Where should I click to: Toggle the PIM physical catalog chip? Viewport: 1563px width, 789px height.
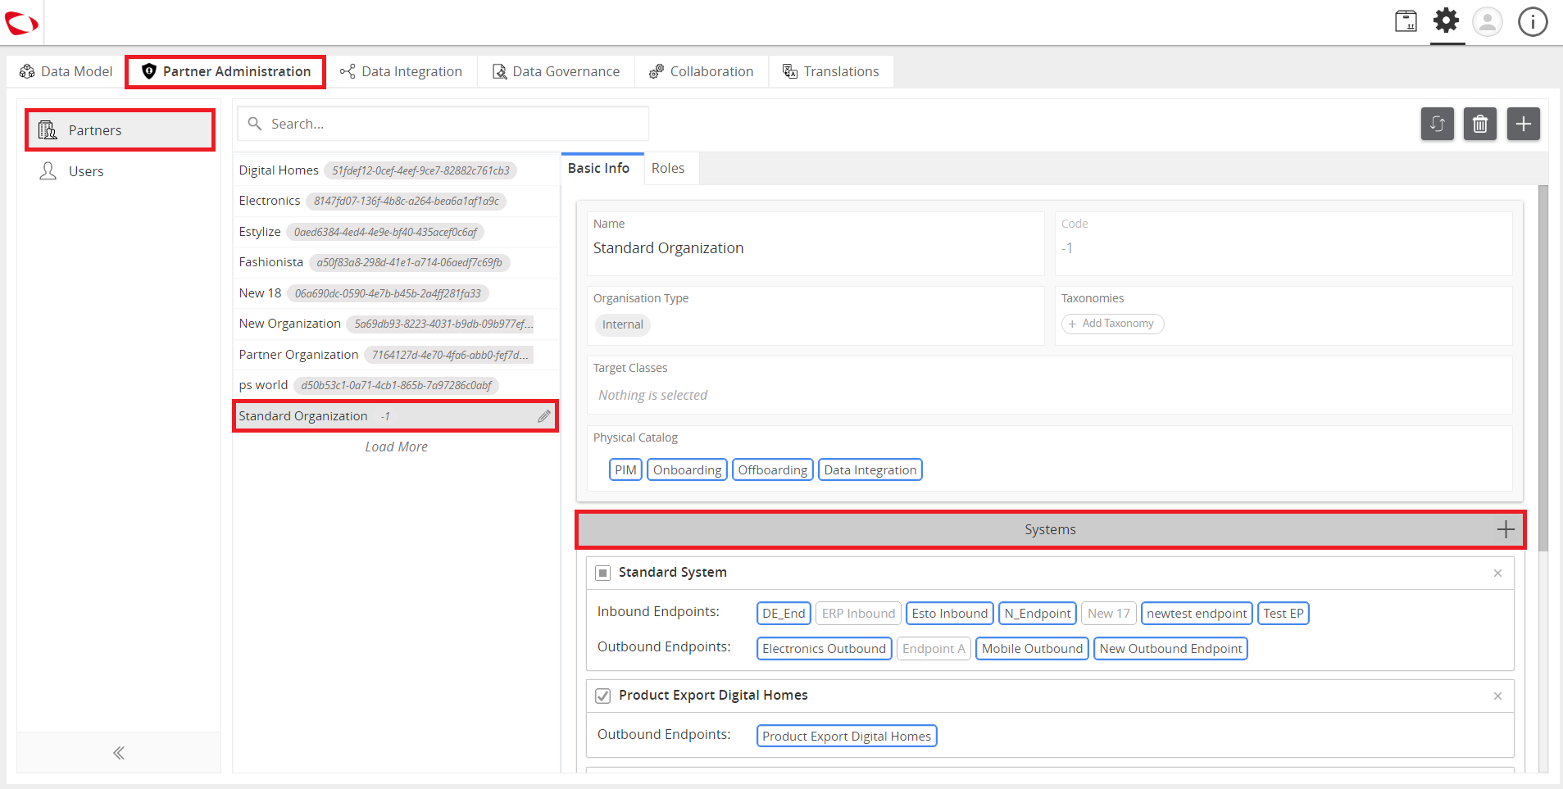point(626,469)
